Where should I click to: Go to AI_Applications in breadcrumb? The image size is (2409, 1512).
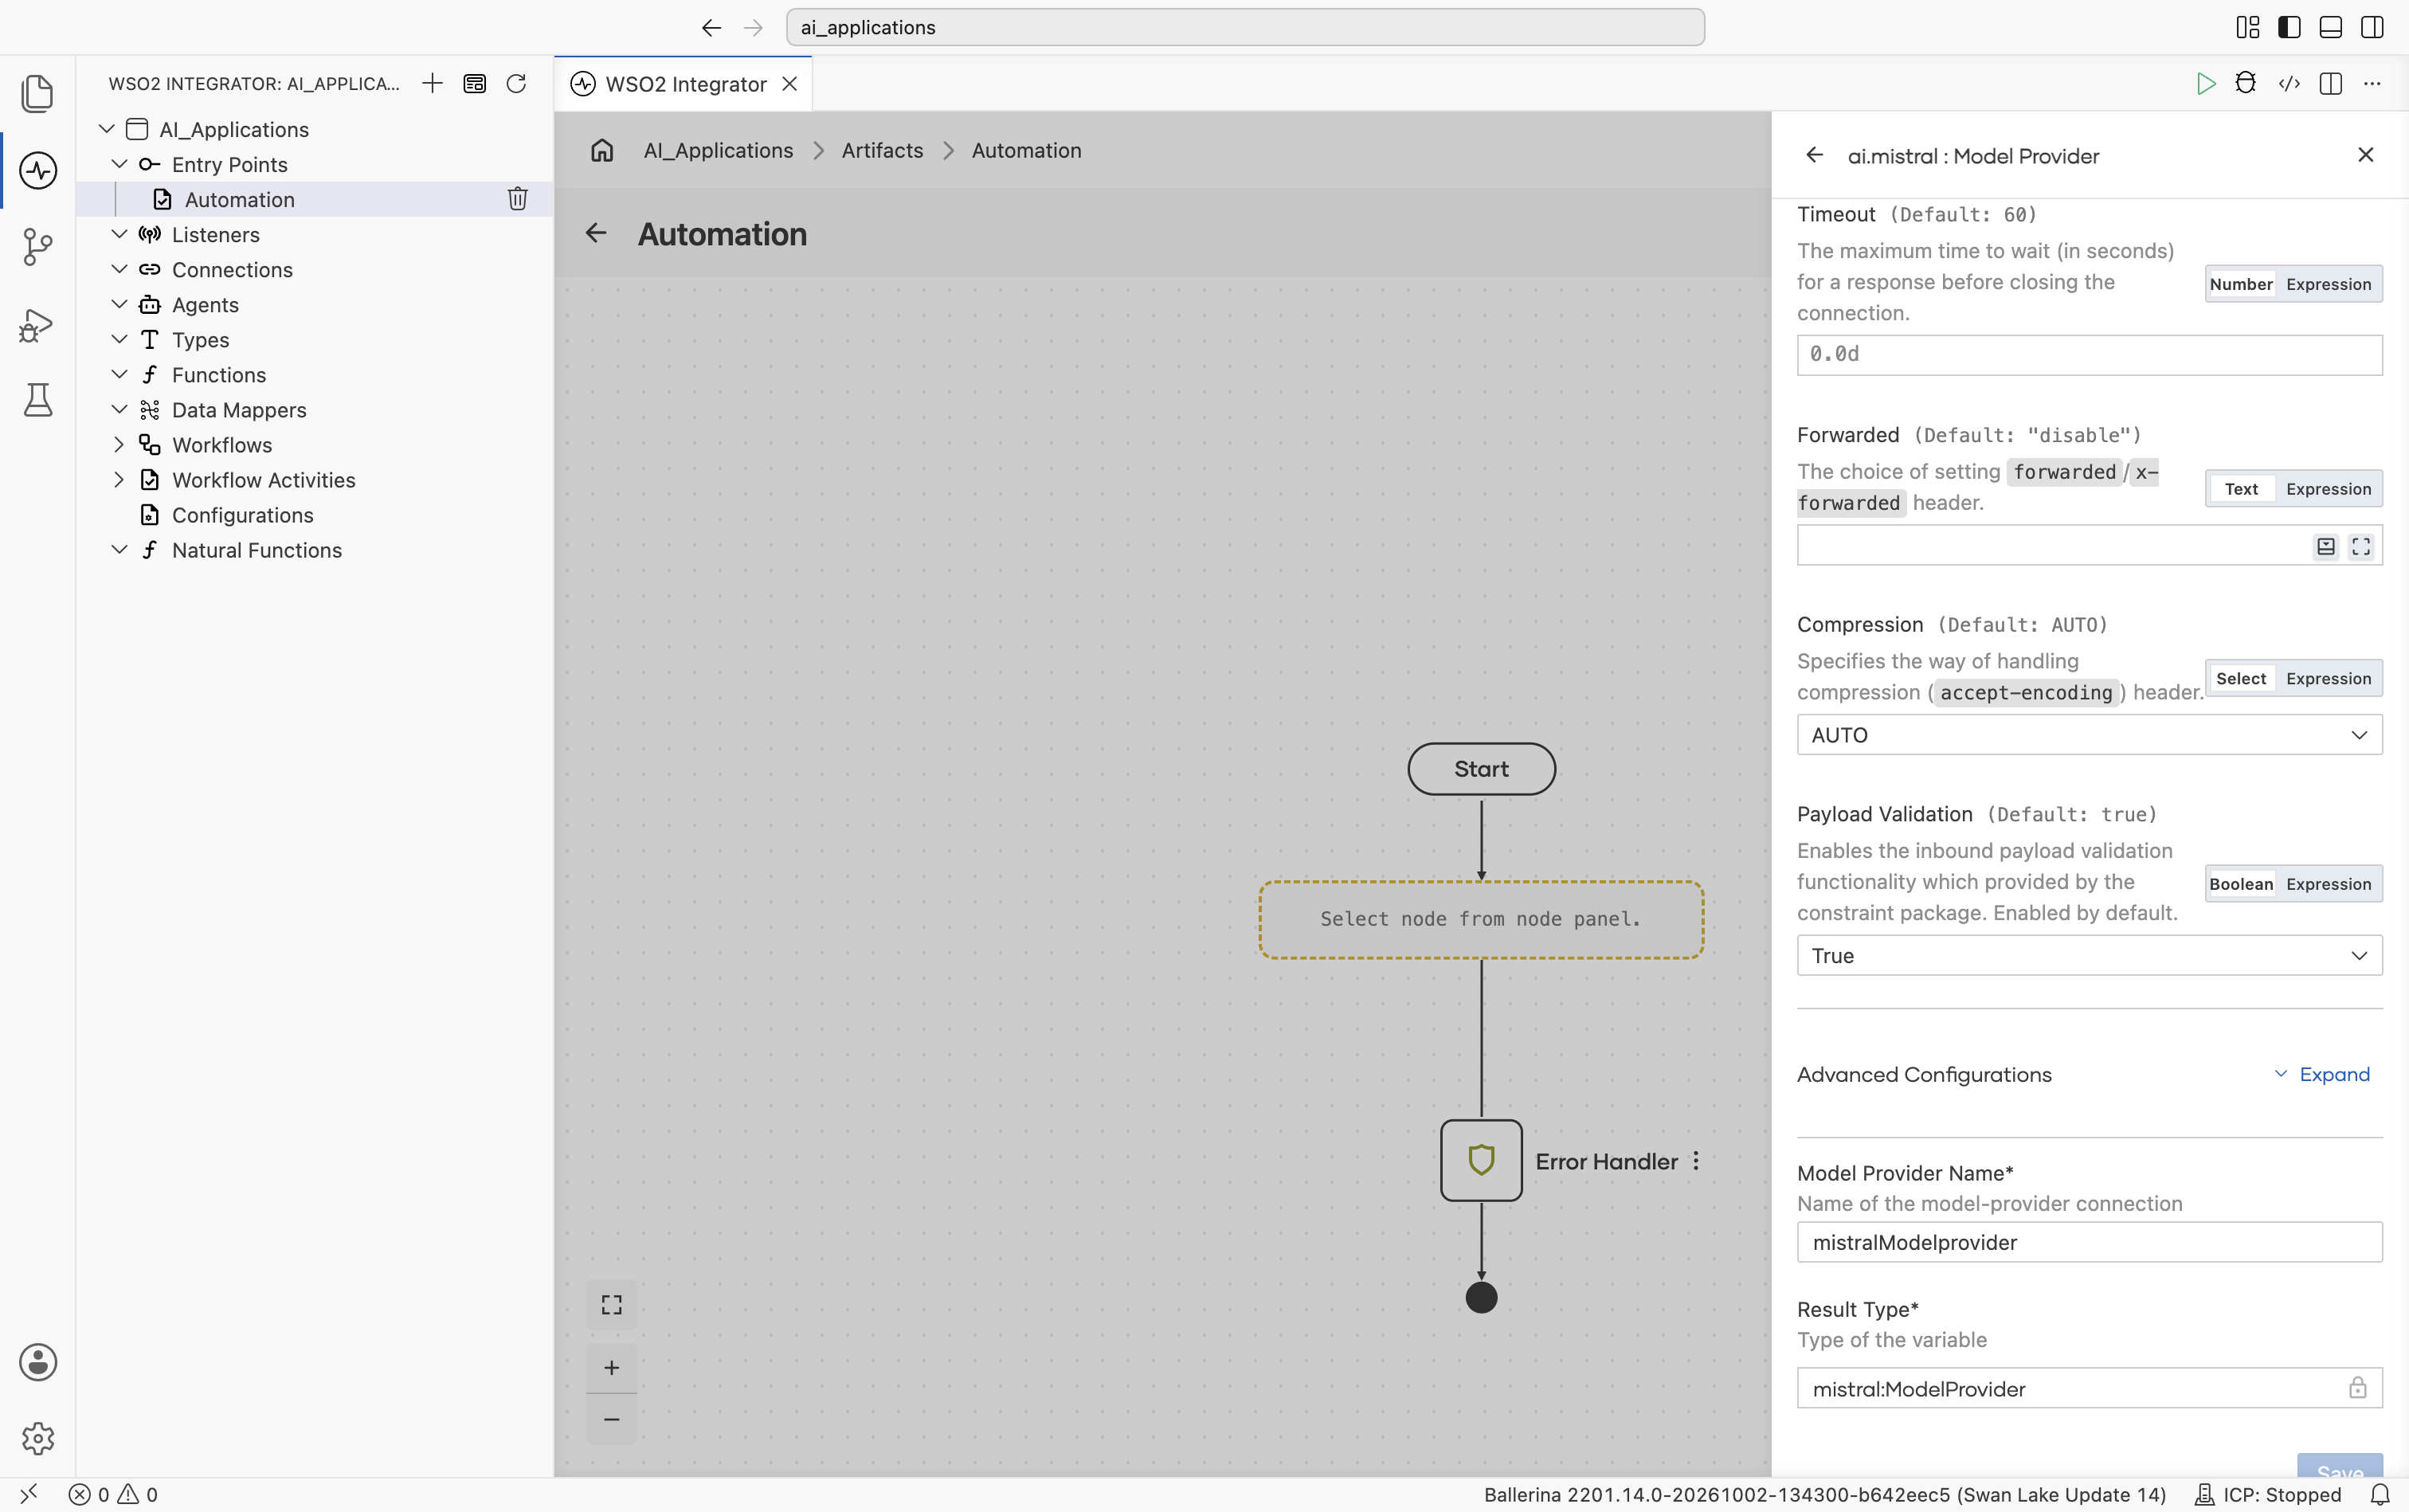click(718, 150)
